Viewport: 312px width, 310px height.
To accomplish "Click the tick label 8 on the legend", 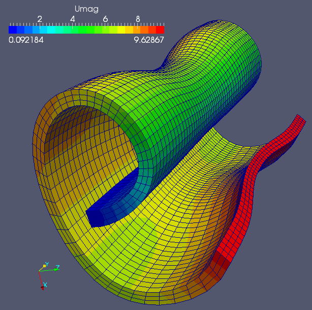I will point(138,19).
